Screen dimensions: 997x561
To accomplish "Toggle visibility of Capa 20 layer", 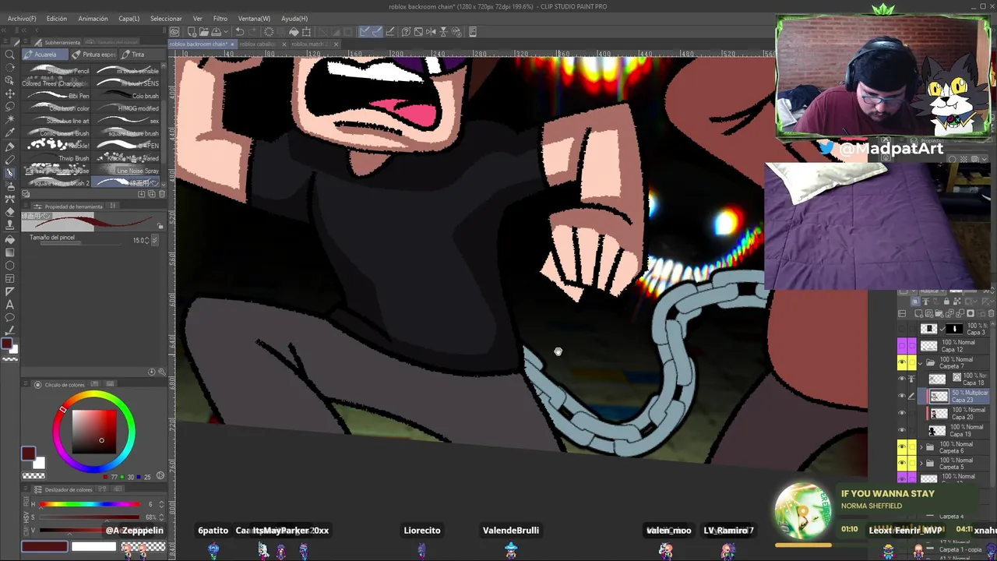I will [x=902, y=413].
